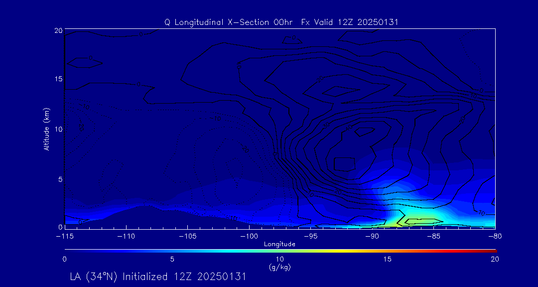The width and height of the screenshot is (538, 287).
Task: Click the -105 longitude tick label
Action: pyautogui.click(x=187, y=237)
